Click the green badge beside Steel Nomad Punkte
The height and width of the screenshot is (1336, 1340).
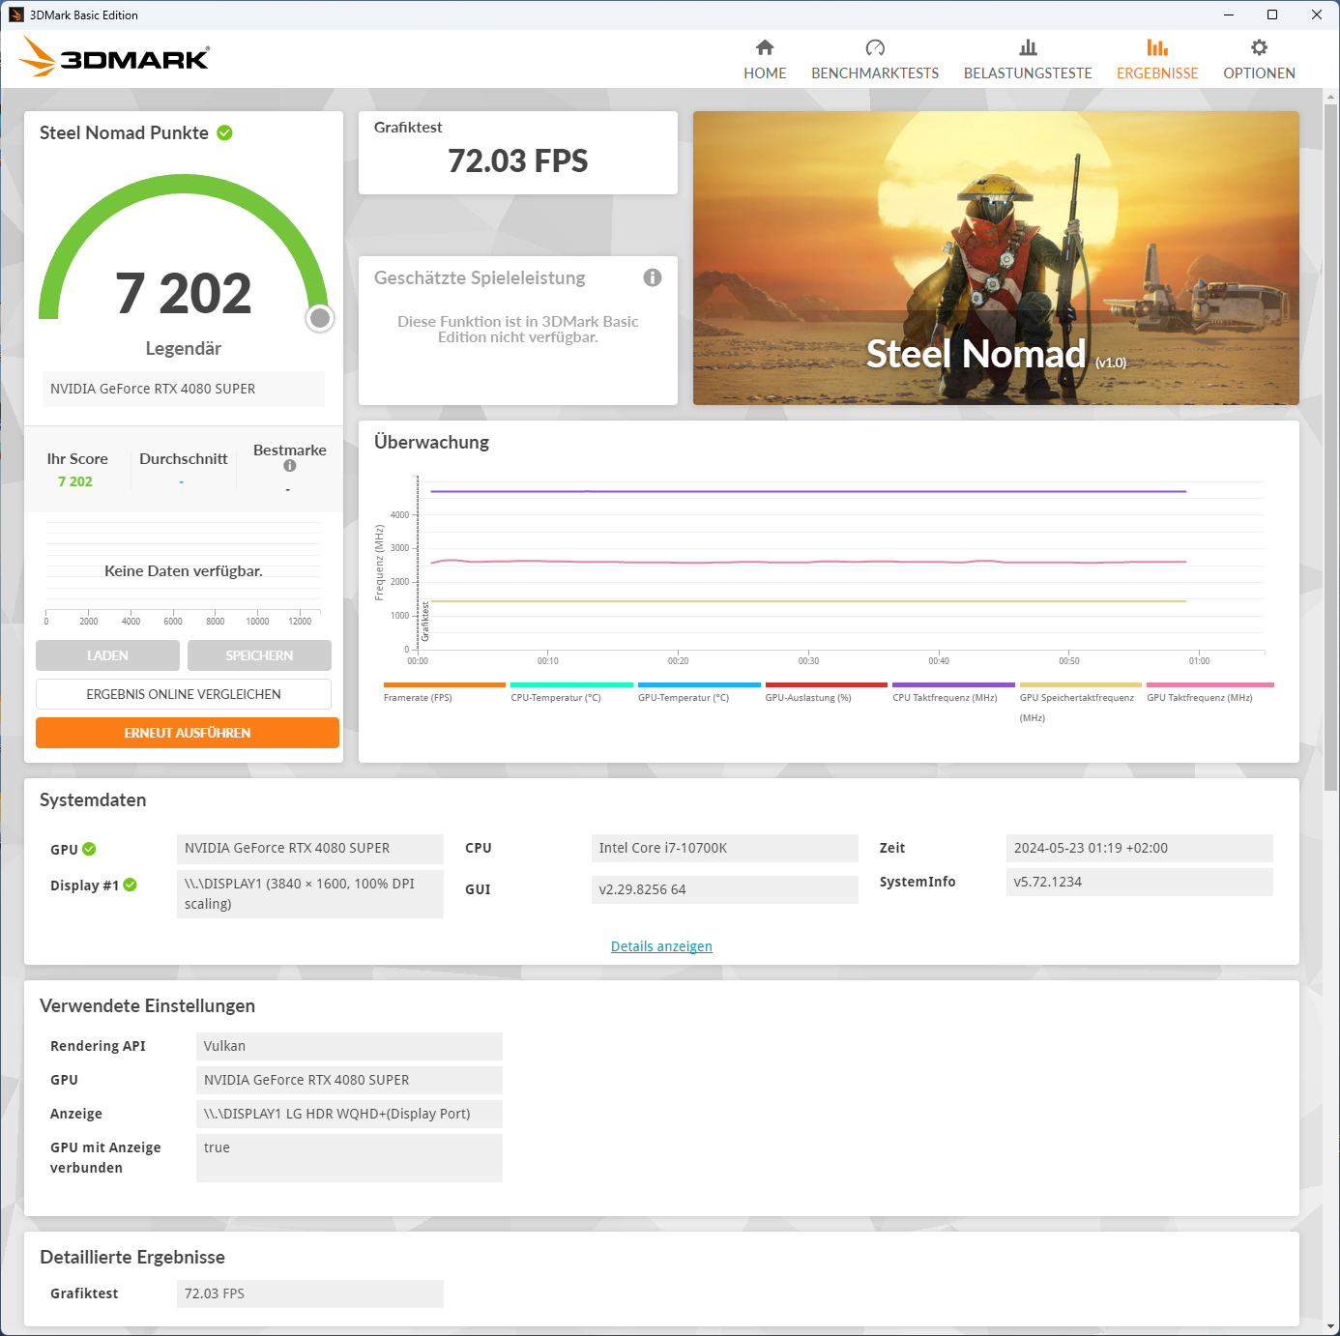224,132
